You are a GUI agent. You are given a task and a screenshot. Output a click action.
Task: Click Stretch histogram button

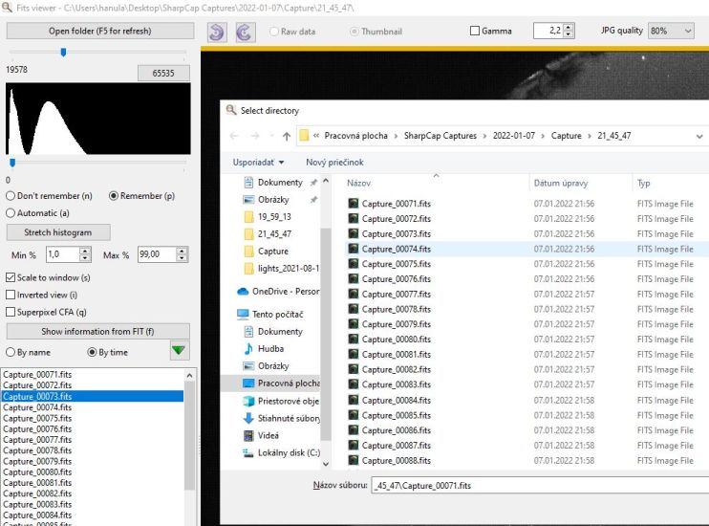(x=58, y=232)
